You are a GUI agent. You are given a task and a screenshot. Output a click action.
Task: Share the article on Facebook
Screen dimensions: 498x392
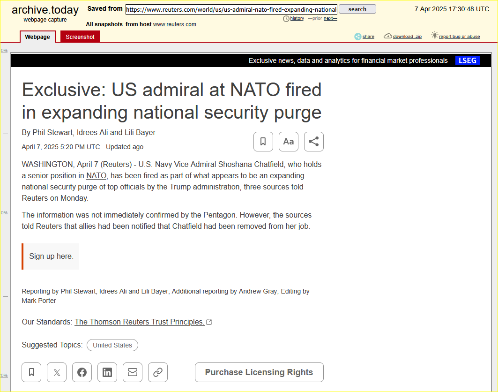82,372
